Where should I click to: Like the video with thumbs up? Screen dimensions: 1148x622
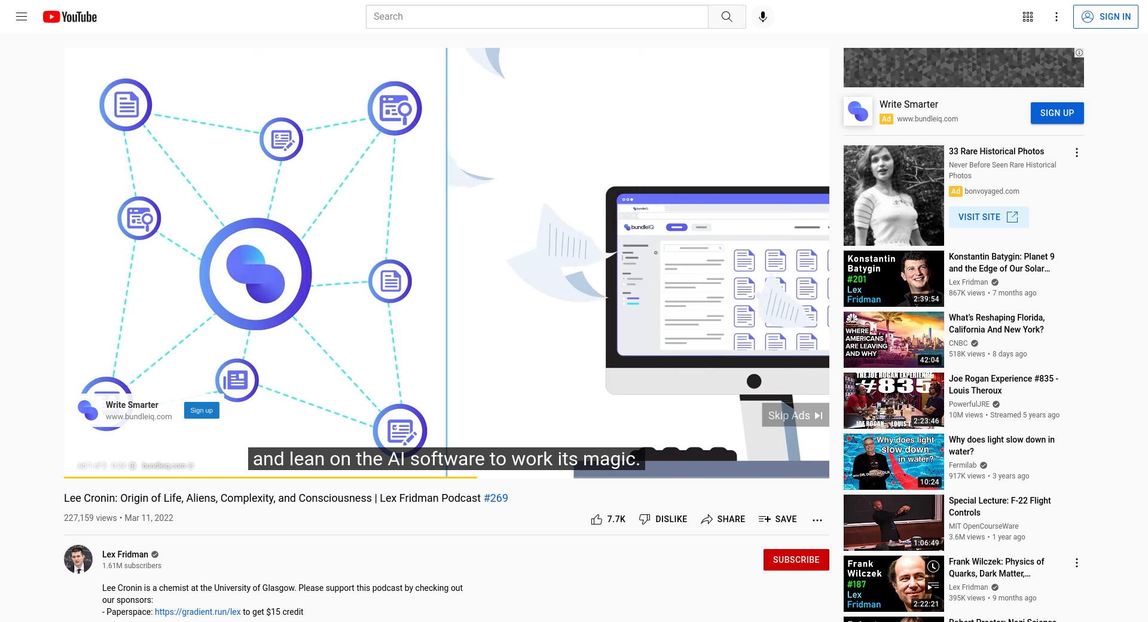(608, 519)
